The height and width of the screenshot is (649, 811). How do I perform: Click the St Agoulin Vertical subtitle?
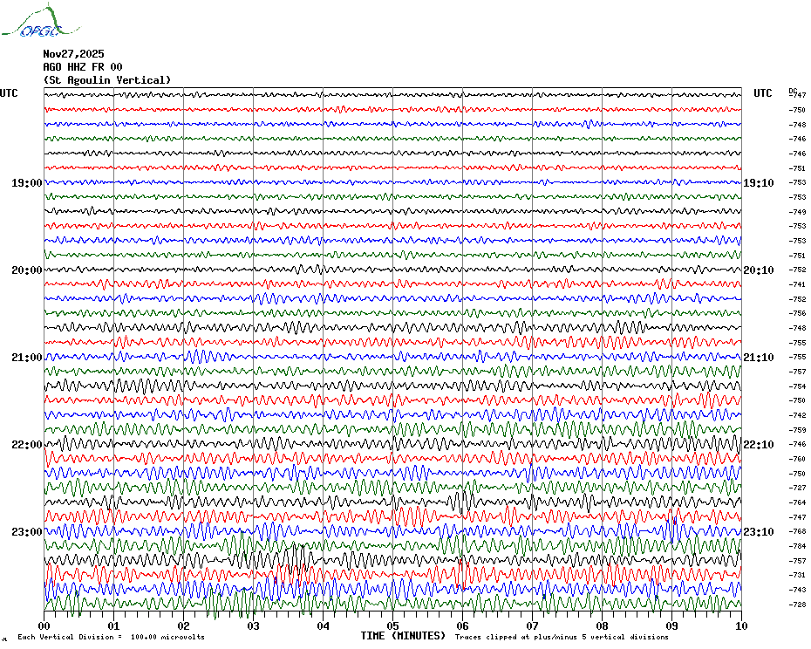coord(107,80)
